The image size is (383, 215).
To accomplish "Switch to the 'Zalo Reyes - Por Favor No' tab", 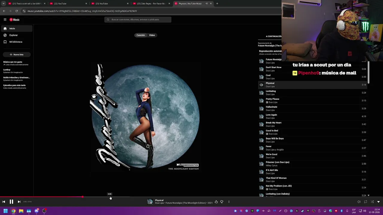I will (151, 4).
